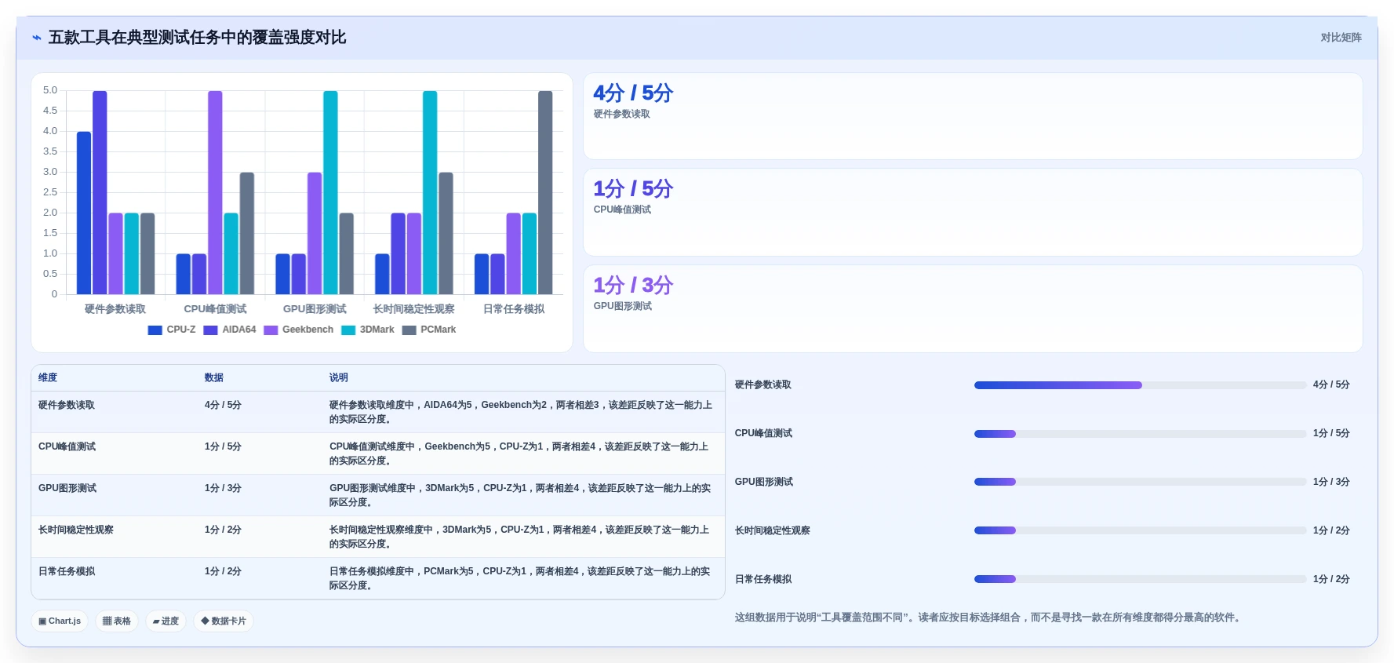Image resolution: width=1394 pixels, height=663 pixels.
Task: Click description starting GPU图形测试维度中
Action: [520, 495]
